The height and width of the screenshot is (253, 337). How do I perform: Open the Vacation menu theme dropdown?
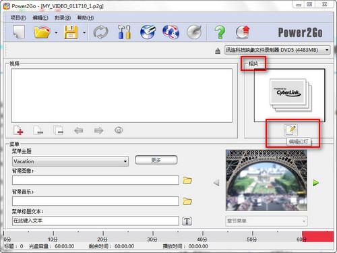[70, 161]
